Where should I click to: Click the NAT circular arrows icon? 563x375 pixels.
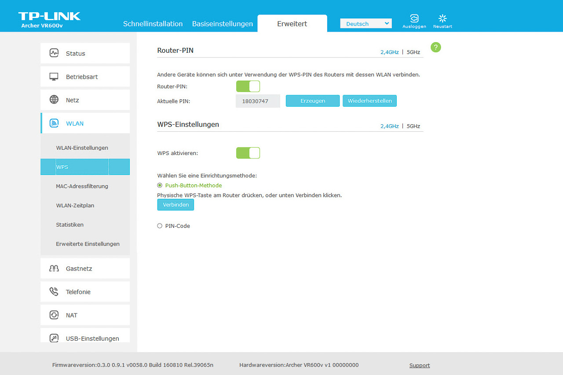pyautogui.click(x=54, y=315)
